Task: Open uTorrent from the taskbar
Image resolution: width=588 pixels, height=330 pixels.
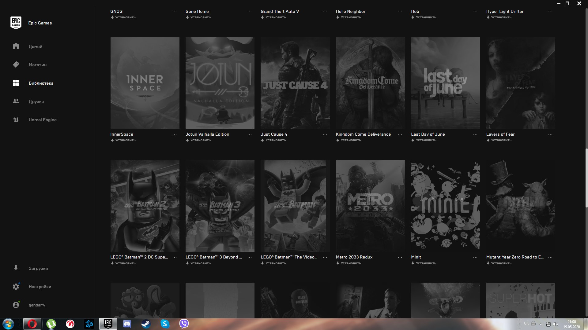Action: (x=51, y=324)
